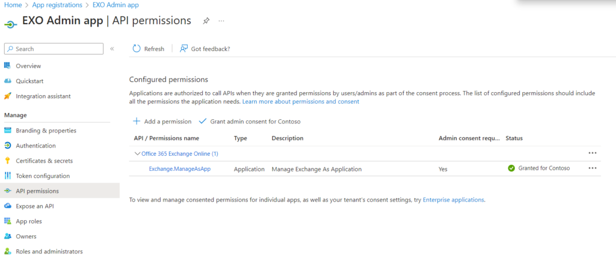Click the plus icon for Add a permission

pyautogui.click(x=137, y=122)
